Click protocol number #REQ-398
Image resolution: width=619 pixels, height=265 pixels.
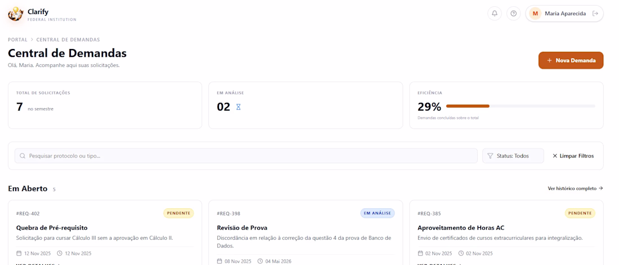click(228, 214)
